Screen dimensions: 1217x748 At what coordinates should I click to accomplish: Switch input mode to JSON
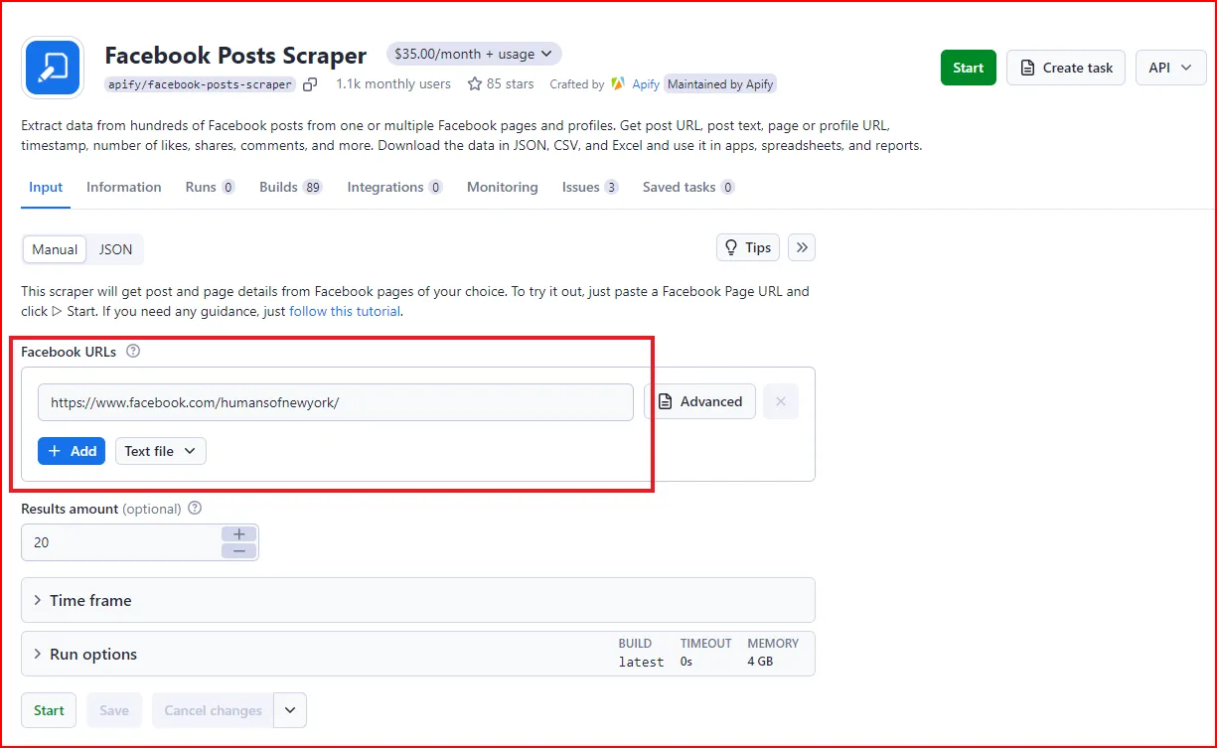[115, 249]
